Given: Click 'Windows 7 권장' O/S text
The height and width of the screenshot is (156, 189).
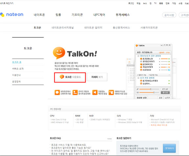Looking at the screenshot, I should click(125, 120).
